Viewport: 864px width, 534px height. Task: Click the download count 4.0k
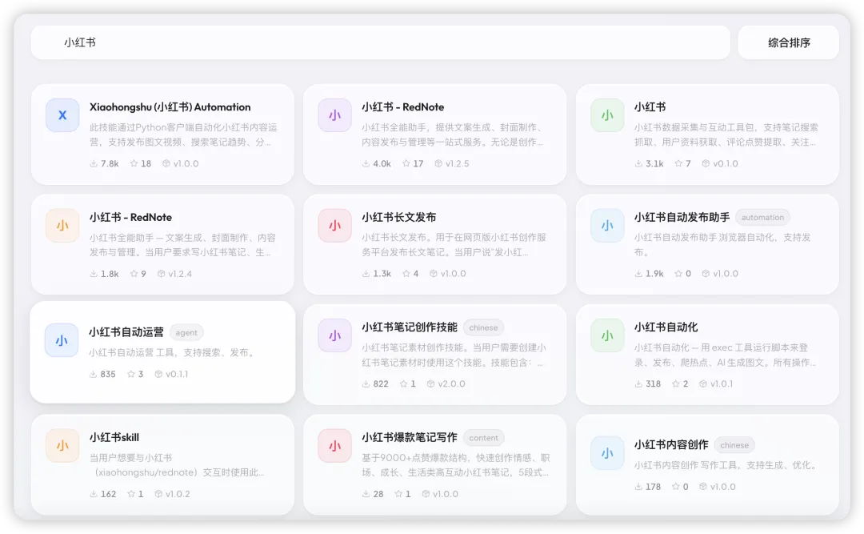(x=382, y=163)
